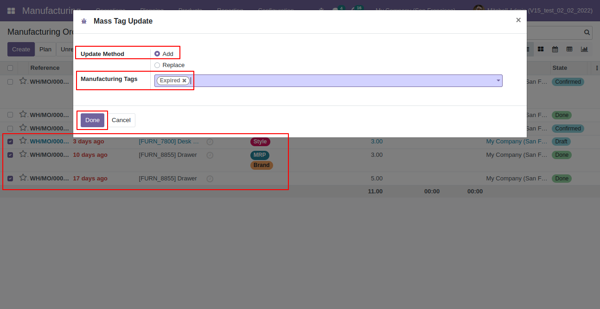Close the Mass Tag Update dialog with X

point(518,20)
